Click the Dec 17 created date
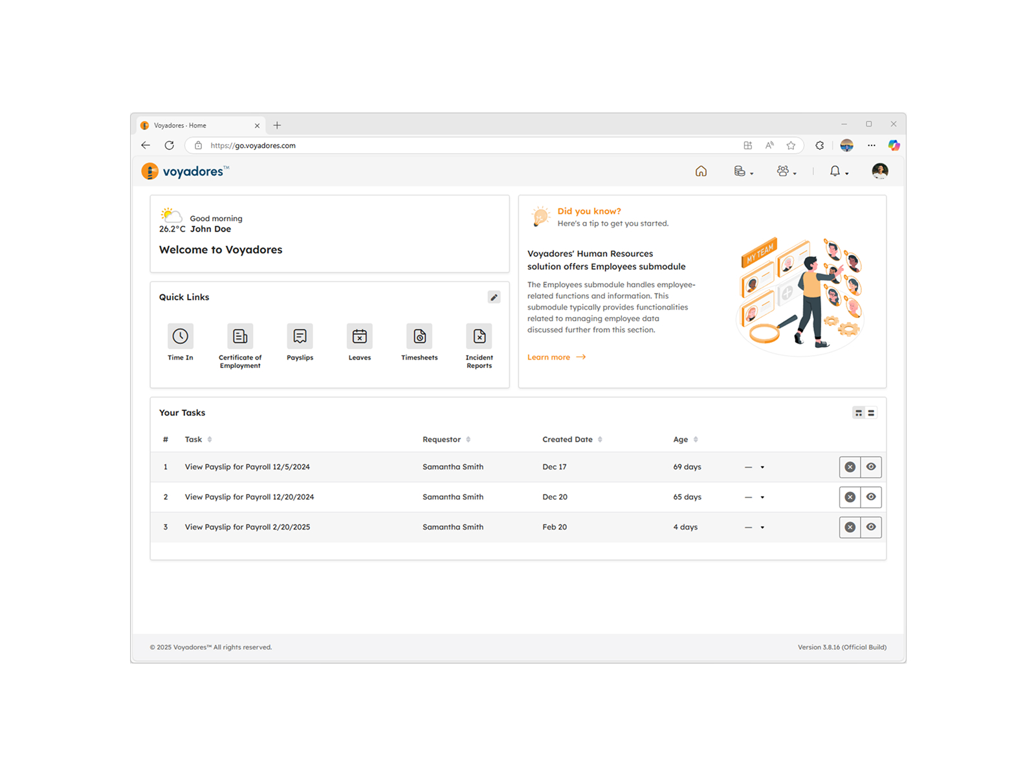The width and height of the screenshot is (1036, 776). 555,467
